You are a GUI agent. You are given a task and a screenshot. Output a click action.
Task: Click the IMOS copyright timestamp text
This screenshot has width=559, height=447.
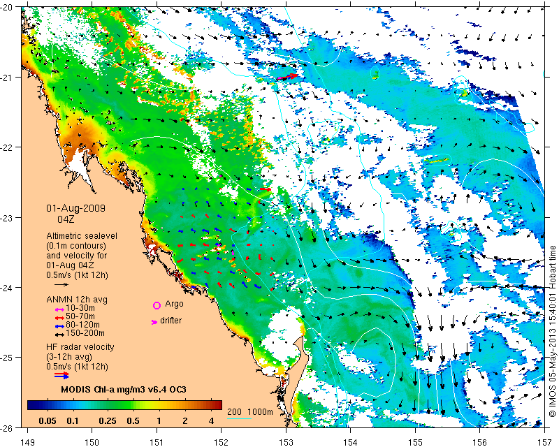(553, 331)
